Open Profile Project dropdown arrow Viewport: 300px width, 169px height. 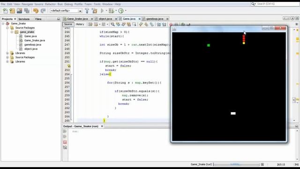(126, 11)
